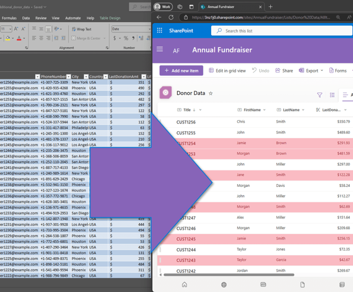Image resolution: width=353 pixels, height=292 pixels.
Task: Click the Add new item button
Action: point(181,70)
